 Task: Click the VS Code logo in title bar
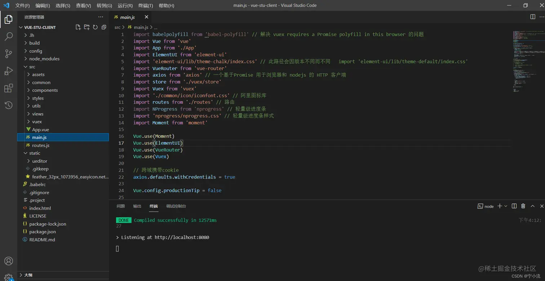6,5
